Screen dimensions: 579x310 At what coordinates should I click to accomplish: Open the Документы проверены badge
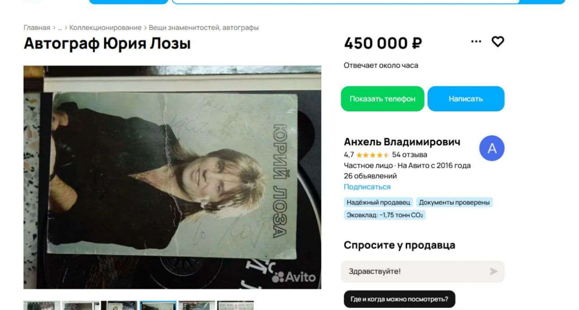454,203
